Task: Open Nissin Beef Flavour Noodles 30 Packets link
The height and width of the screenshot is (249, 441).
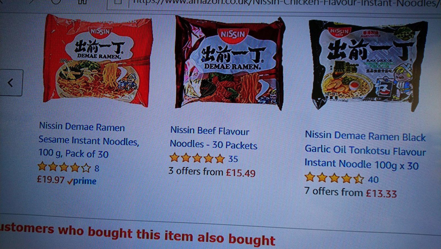Action: (214, 137)
